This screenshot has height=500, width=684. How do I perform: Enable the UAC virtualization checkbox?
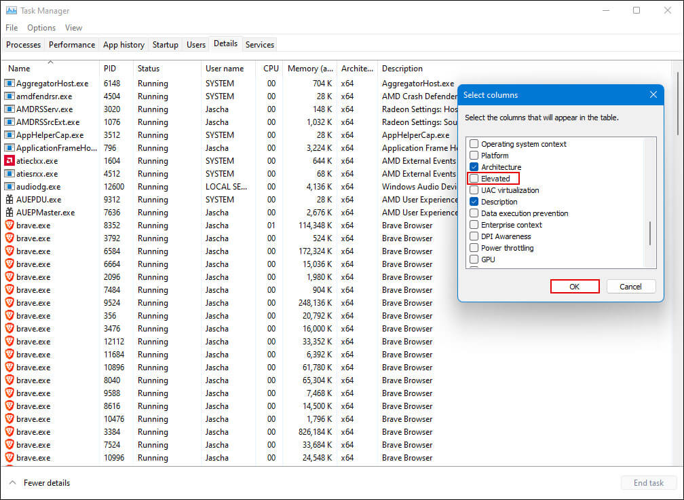pyautogui.click(x=474, y=190)
